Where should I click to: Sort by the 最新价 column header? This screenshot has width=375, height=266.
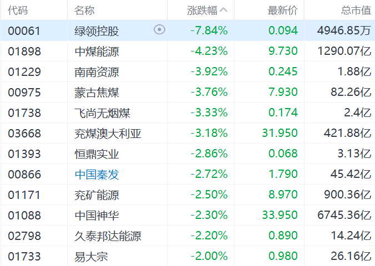point(282,11)
